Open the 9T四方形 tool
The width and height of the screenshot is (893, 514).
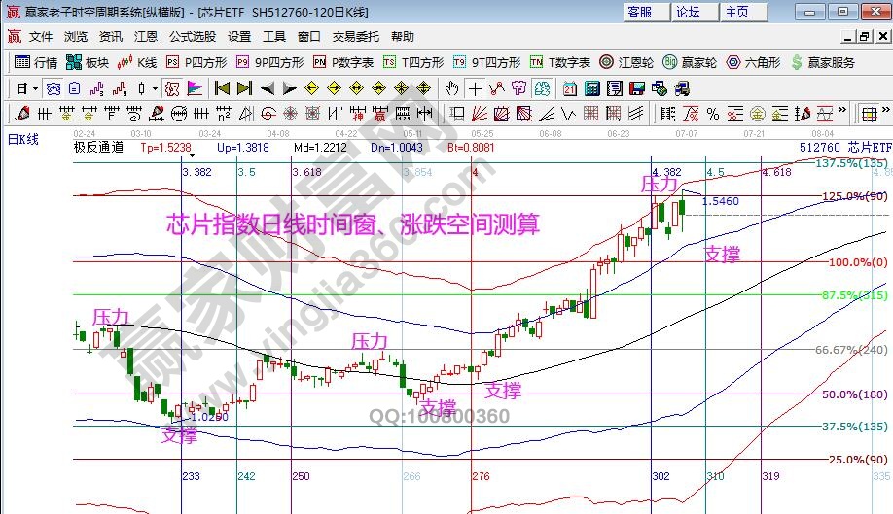[x=487, y=62]
